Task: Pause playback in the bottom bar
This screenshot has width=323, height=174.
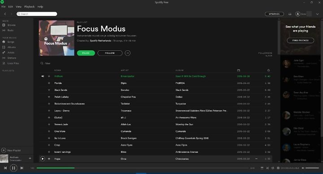Action: (13, 168)
